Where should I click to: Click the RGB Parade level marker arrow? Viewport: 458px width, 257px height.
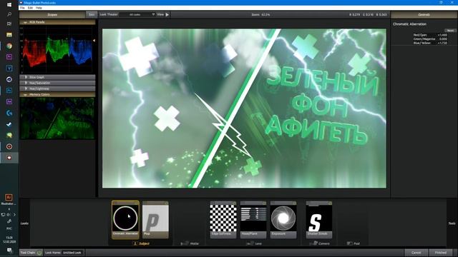pyautogui.click(x=94, y=41)
